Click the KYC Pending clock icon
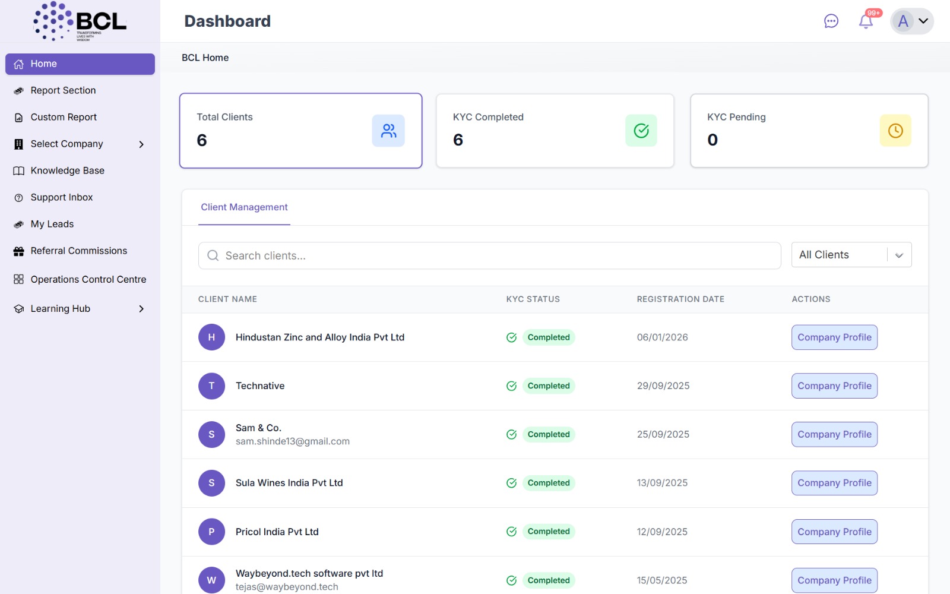This screenshot has height=594, width=950. pyautogui.click(x=895, y=131)
